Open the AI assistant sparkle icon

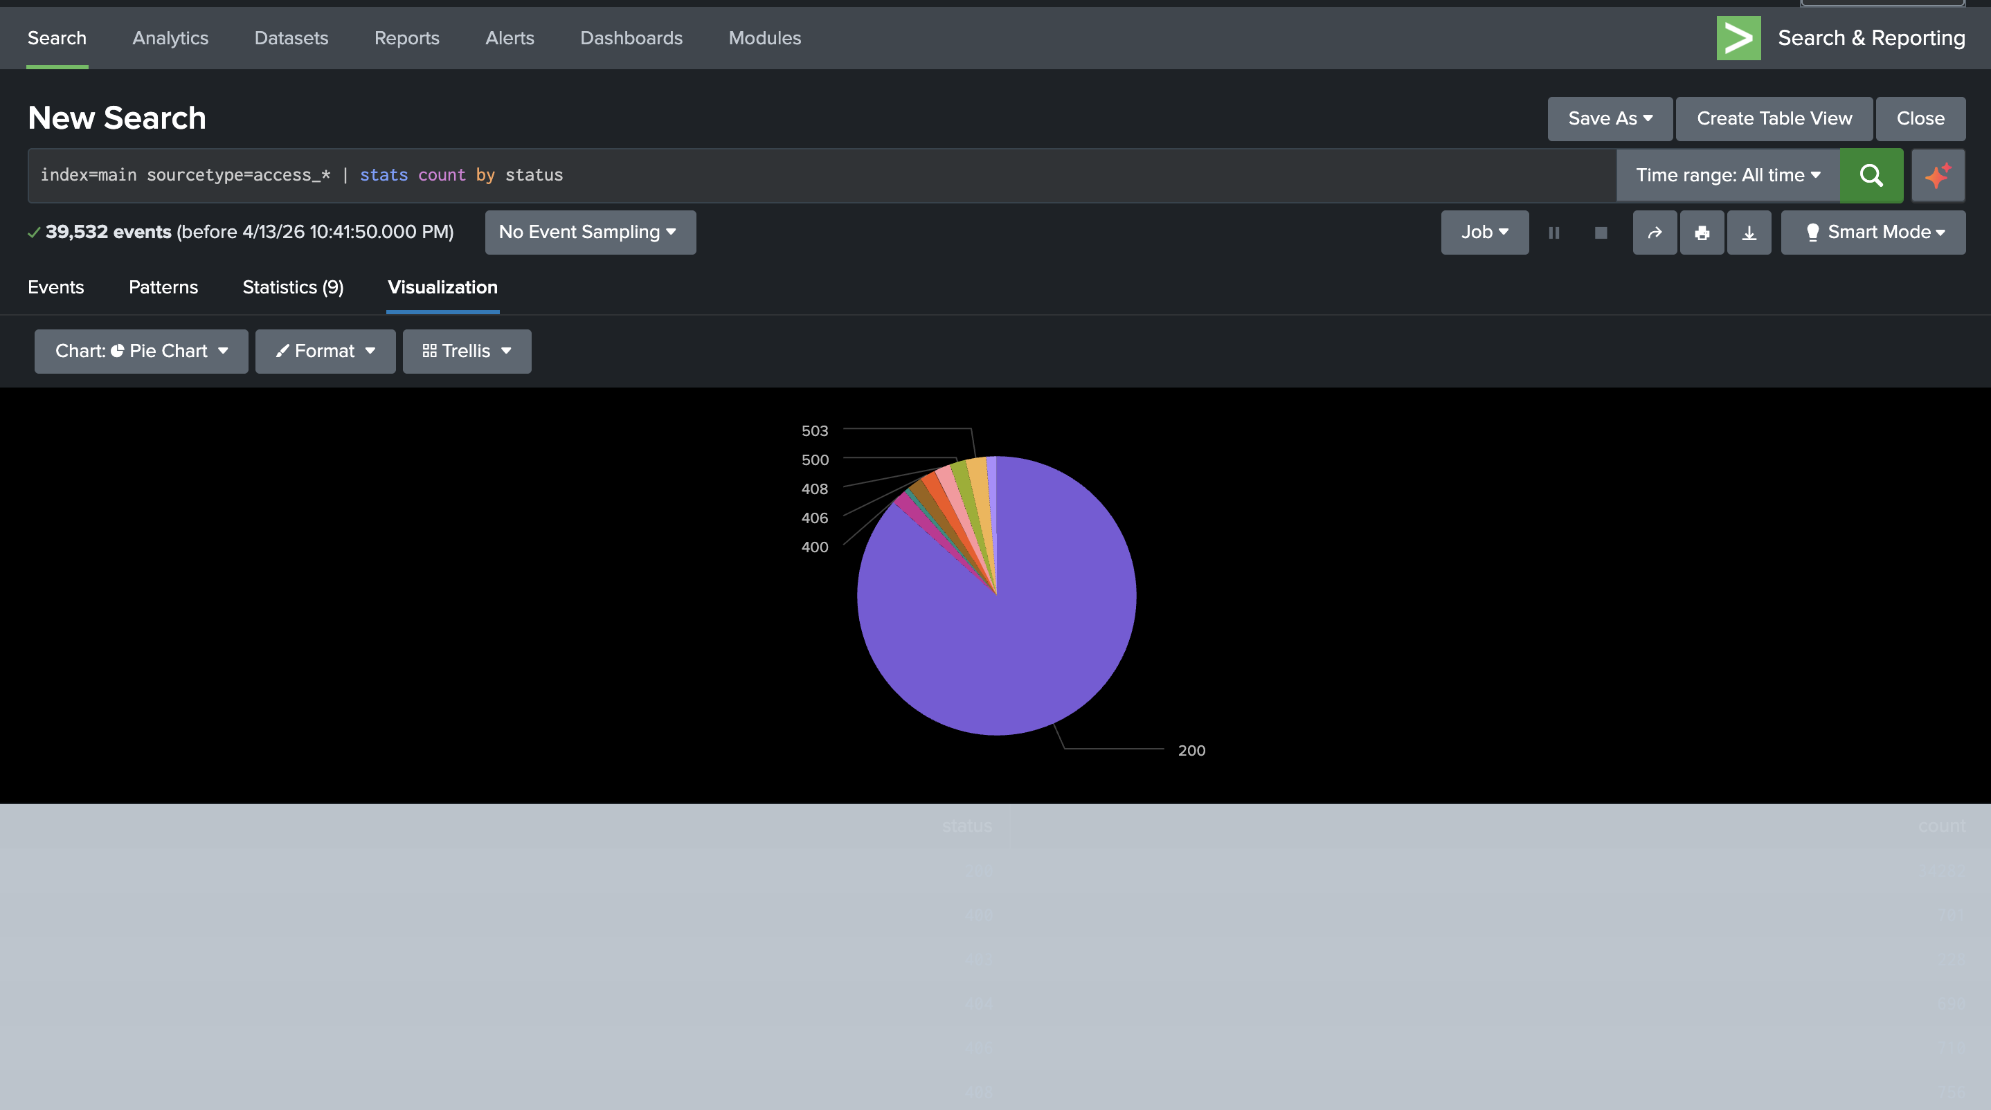[1938, 175]
